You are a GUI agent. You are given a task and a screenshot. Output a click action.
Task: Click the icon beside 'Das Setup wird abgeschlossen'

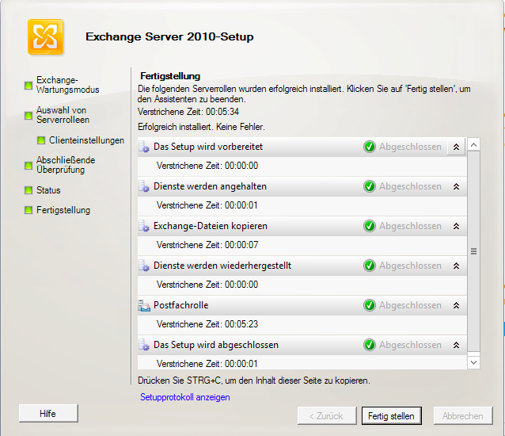144,345
